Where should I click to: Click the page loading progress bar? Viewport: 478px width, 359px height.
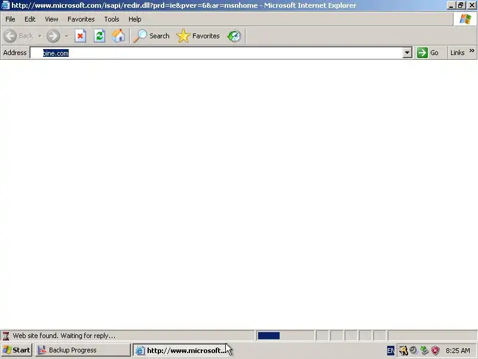(285, 336)
